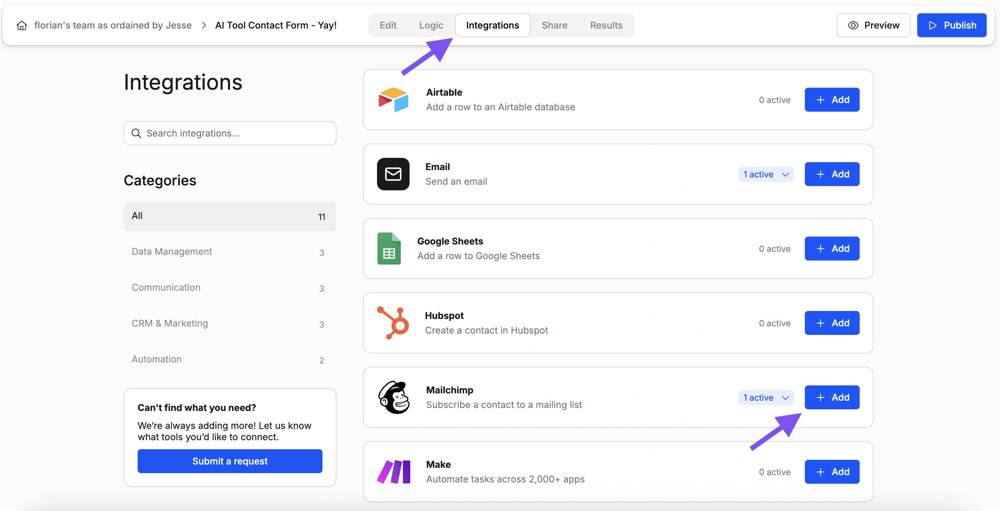This screenshot has height=511, width=1000.
Task: Expand the Mailchimp 1 active dropdown
Action: pos(766,397)
